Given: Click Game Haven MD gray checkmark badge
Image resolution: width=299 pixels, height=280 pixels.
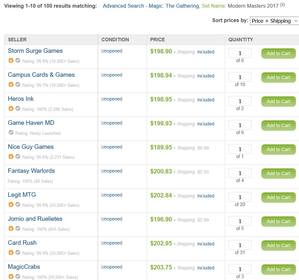Looking at the screenshot, I should 11,132.
